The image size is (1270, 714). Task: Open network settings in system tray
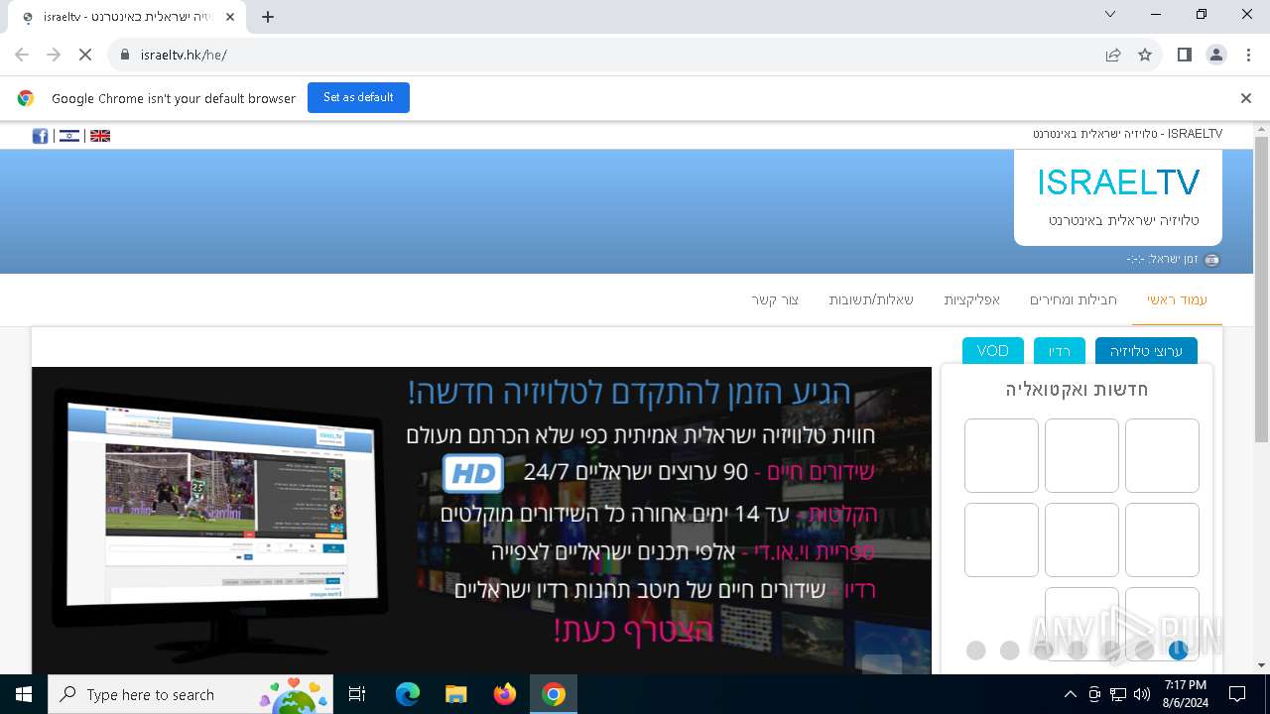pos(1118,694)
